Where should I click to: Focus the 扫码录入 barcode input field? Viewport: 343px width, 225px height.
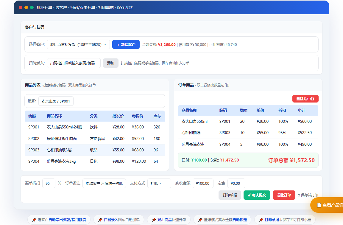pos(74,63)
